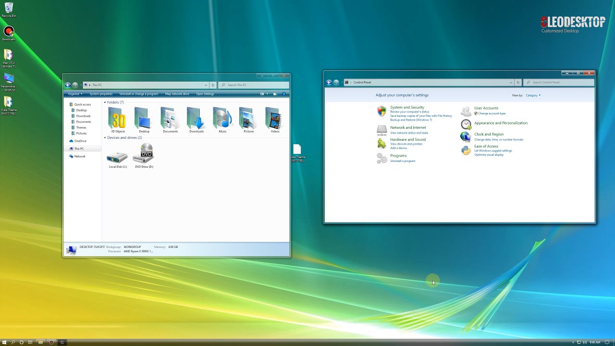The image size is (615, 346).
Task: Expand the Control Panel address bar dropdown
Action: (511, 82)
